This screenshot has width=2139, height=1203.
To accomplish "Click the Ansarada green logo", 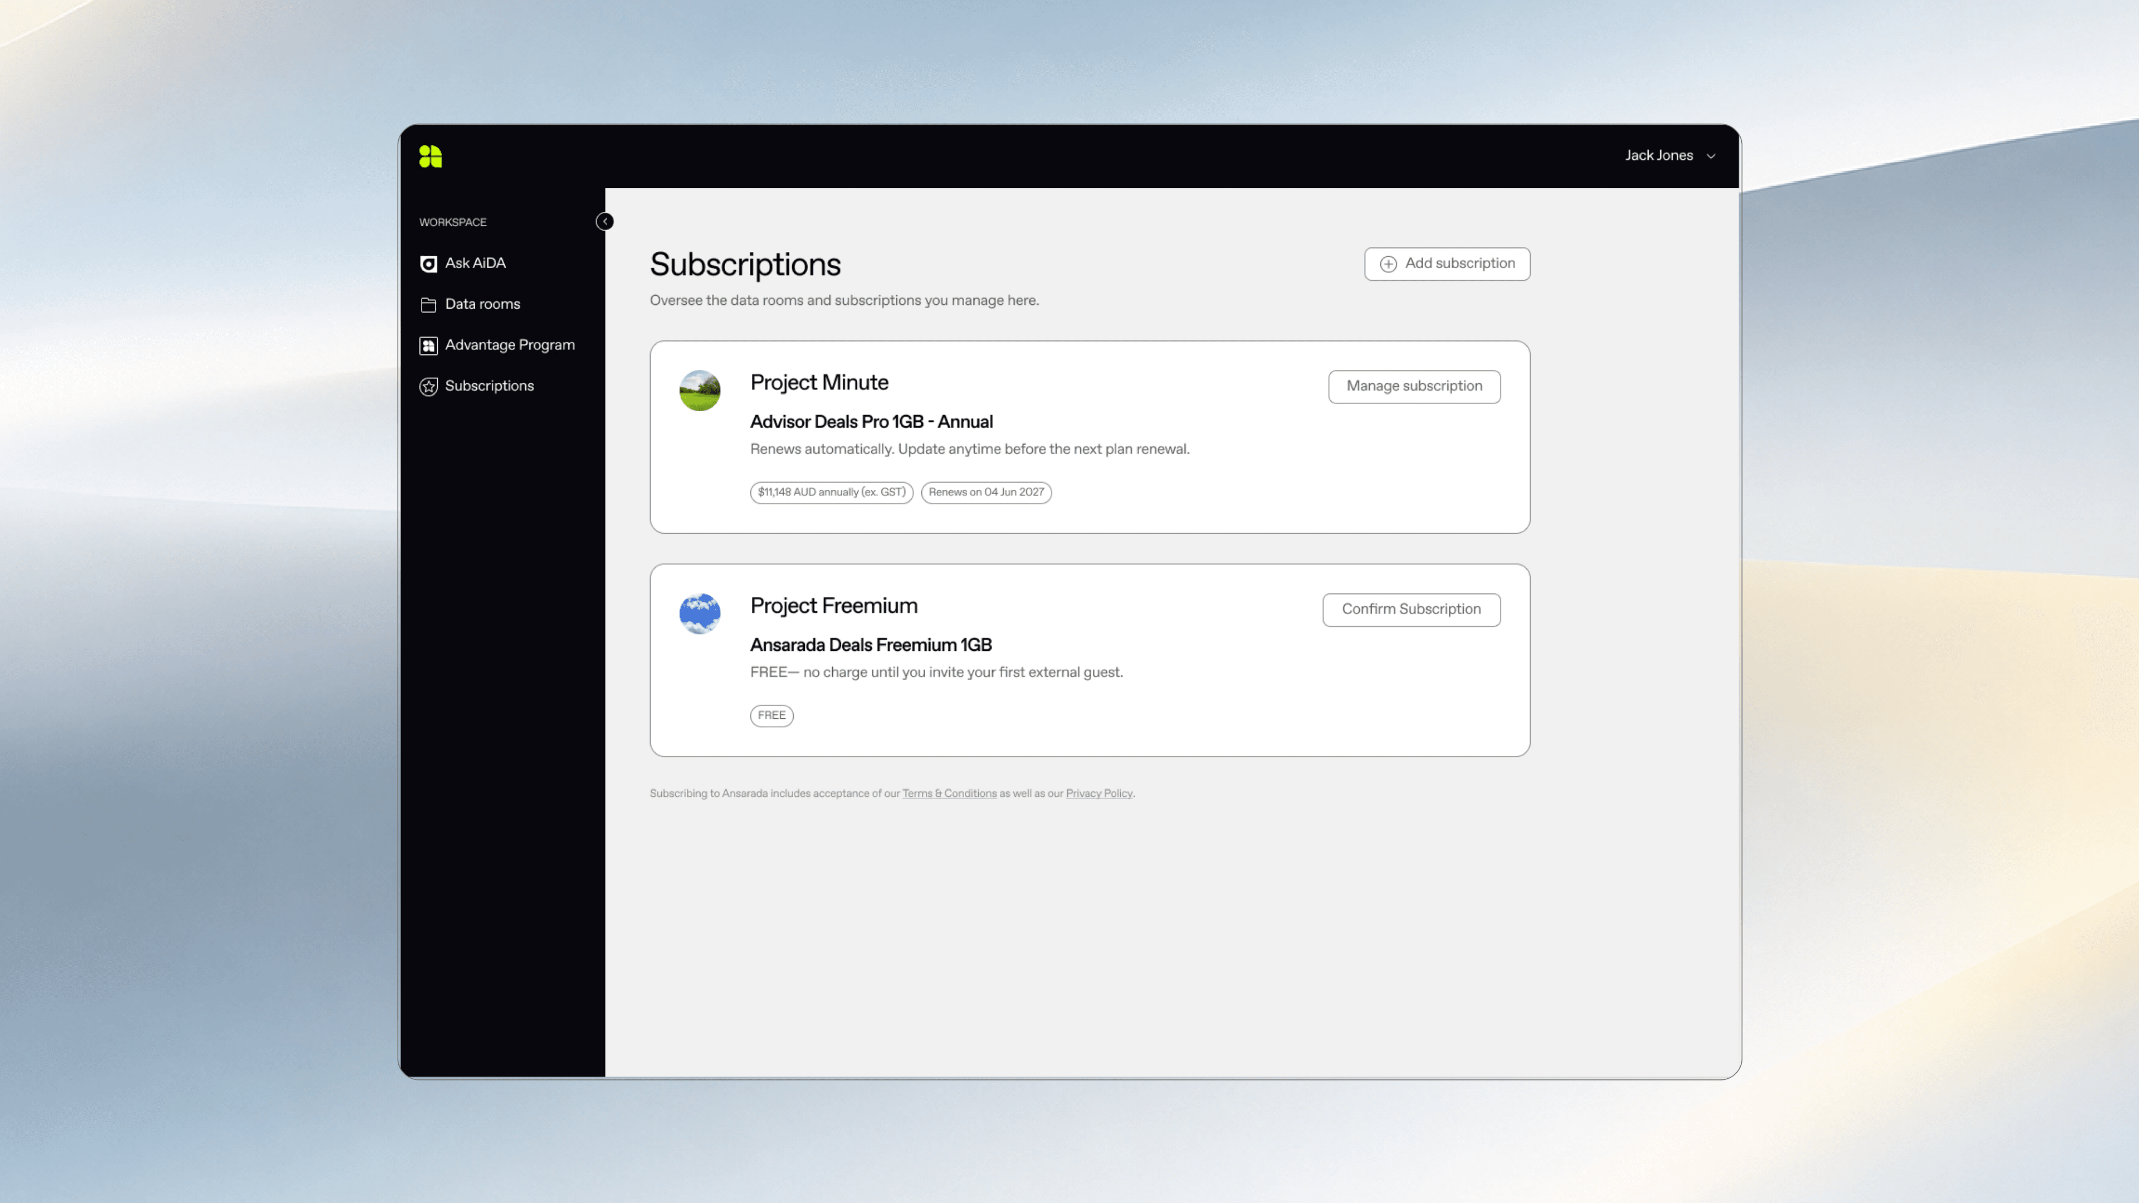I will [x=430, y=156].
